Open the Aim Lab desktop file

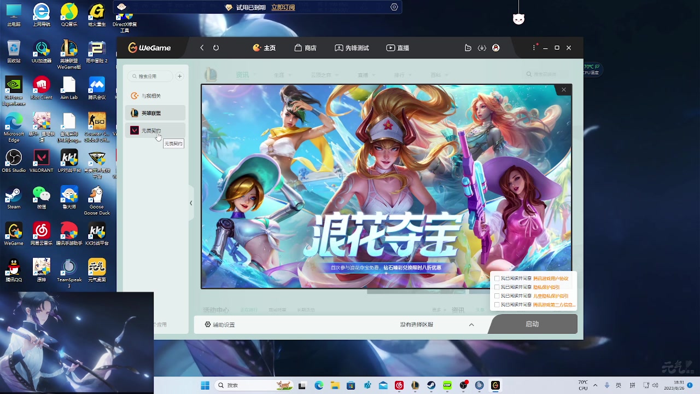coord(69,88)
